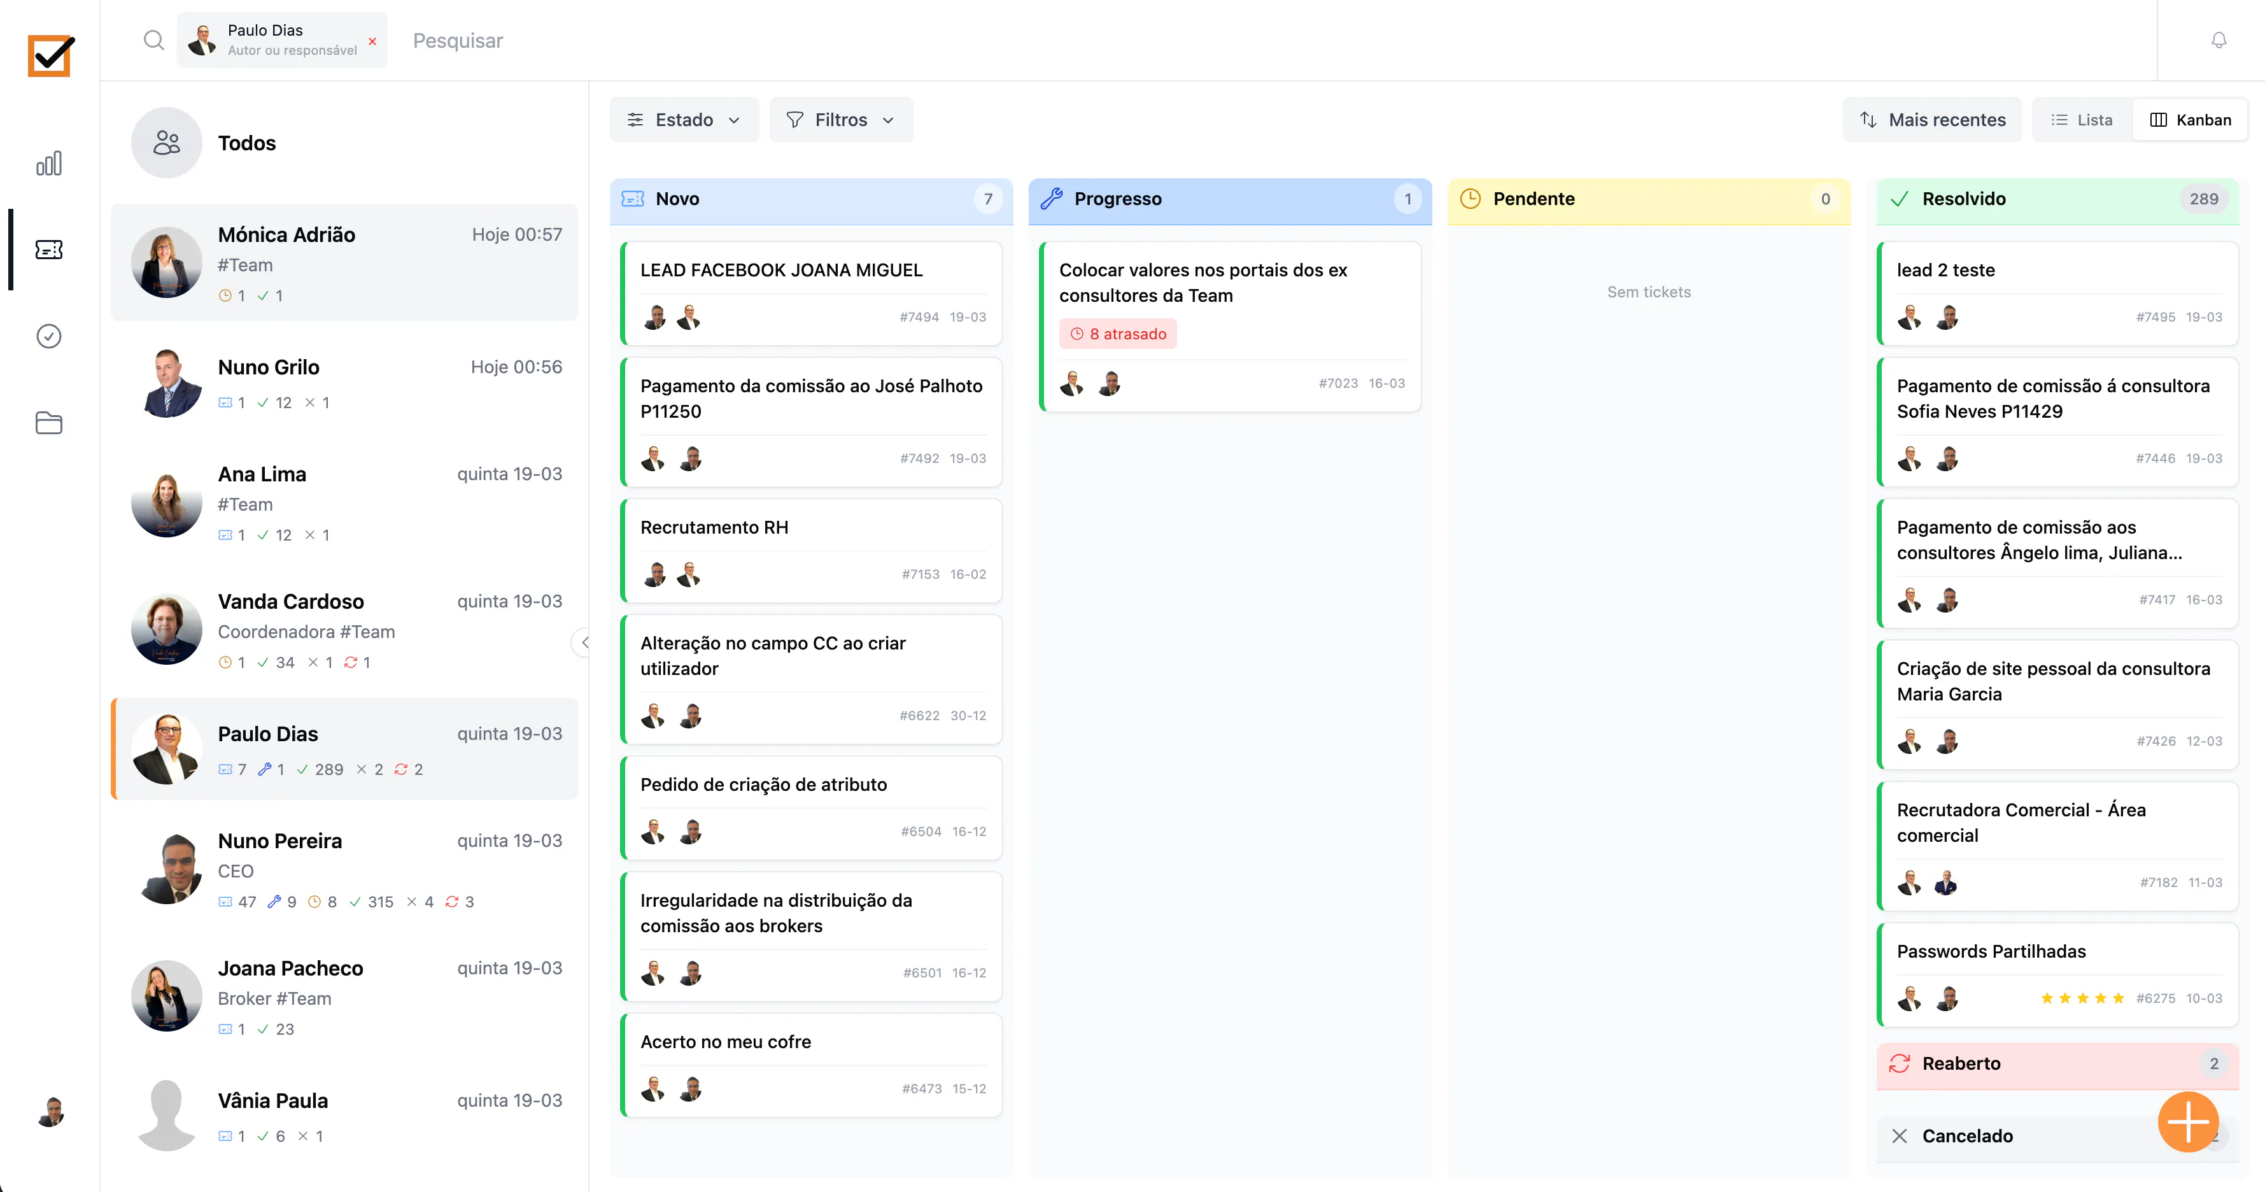Screen dimensions: 2265x1192
Task: Click Nuno Pereira's avatar photo
Action: click(166, 869)
